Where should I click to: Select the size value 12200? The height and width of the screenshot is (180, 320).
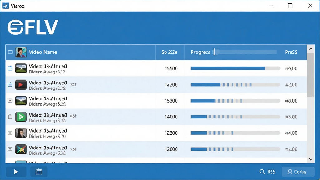[171, 84]
